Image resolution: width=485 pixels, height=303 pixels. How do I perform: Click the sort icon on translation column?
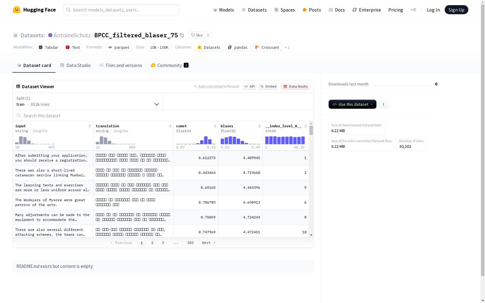[170, 126]
